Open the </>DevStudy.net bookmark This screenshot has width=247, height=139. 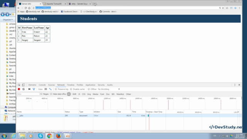pyautogui.click(x=89, y=12)
